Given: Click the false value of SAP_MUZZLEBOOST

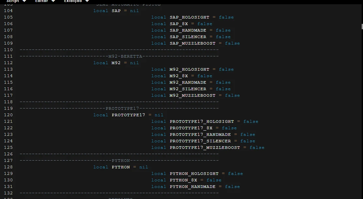Looking at the screenshot, I should (232, 43).
